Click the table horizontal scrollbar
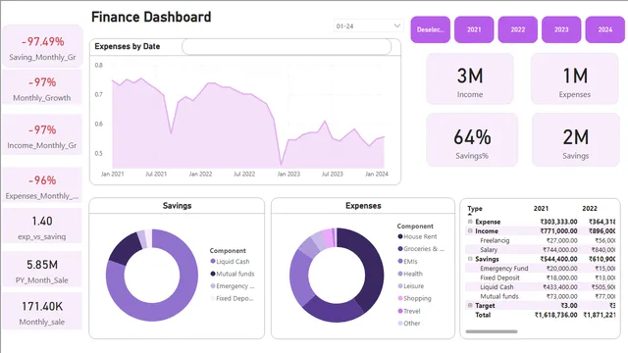The image size is (628, 353). pyautogui.click(x=492, y=331)
